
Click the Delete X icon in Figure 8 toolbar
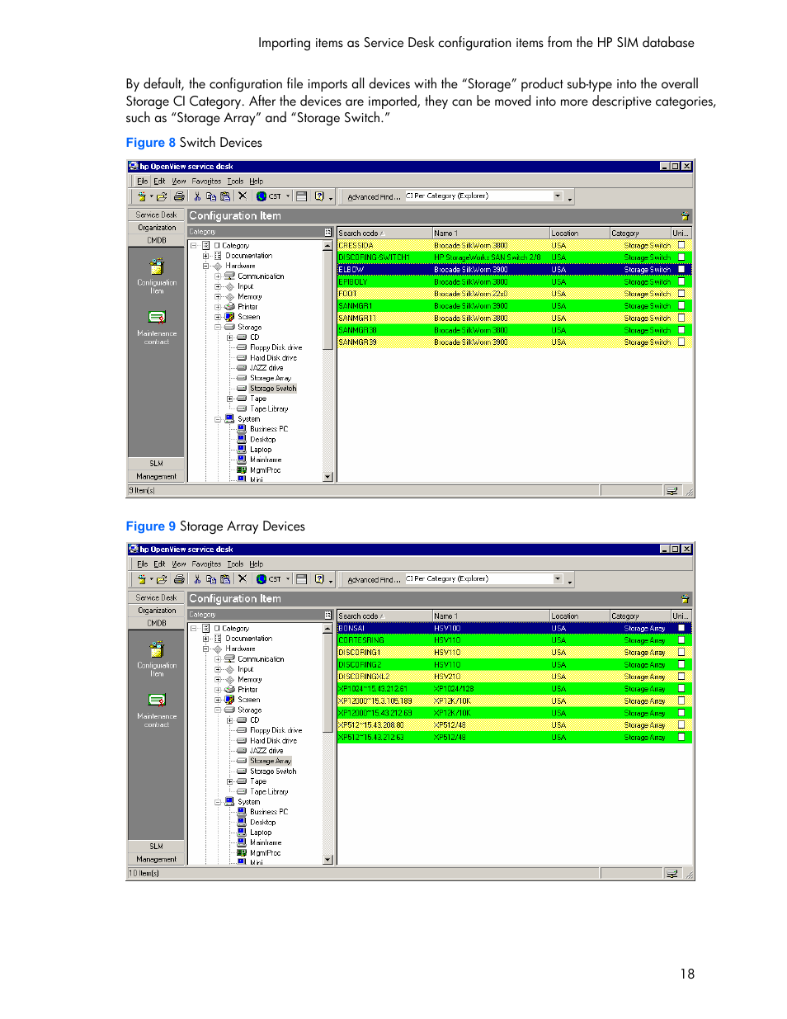(x=243, y=196)
